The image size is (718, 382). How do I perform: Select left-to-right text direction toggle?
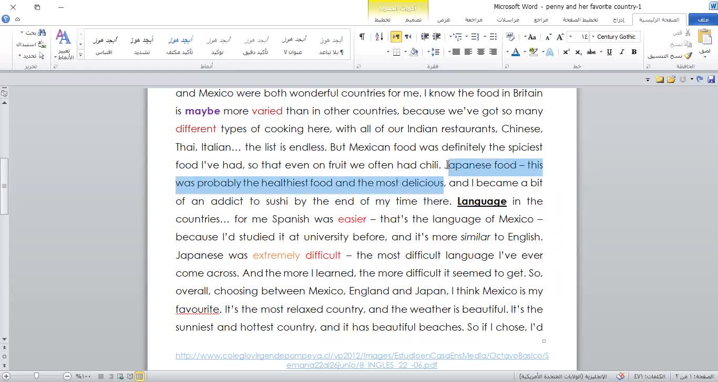coord(396,37)
